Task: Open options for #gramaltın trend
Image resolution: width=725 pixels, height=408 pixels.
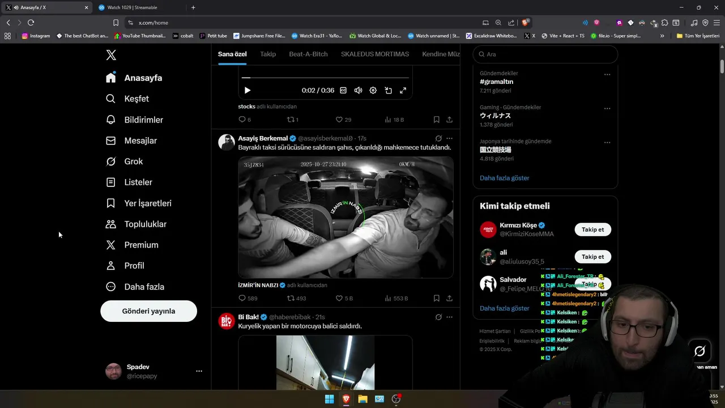Action: pyautogui.click(x=607, y=74)
